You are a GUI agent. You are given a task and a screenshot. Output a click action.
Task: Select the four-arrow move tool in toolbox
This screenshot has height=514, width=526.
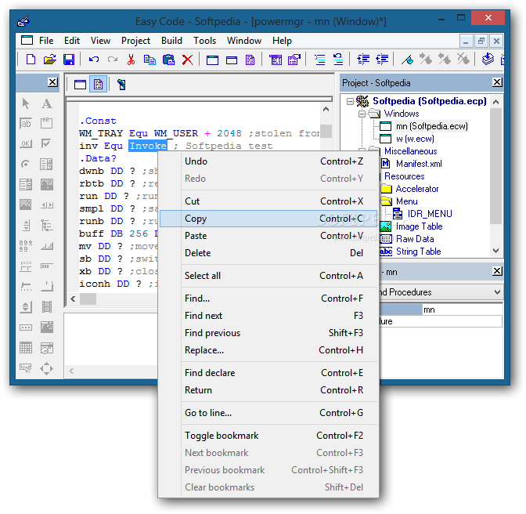[46, 368]
